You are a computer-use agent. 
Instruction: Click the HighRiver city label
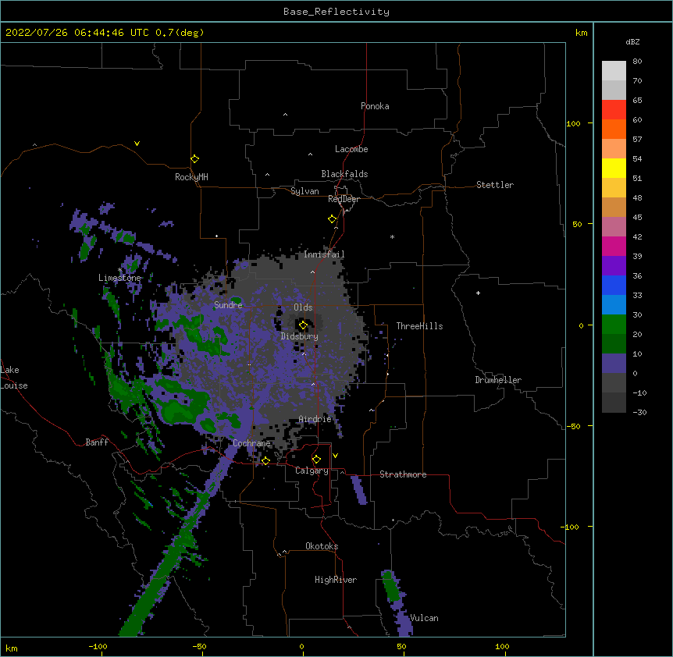pos(336,580)
